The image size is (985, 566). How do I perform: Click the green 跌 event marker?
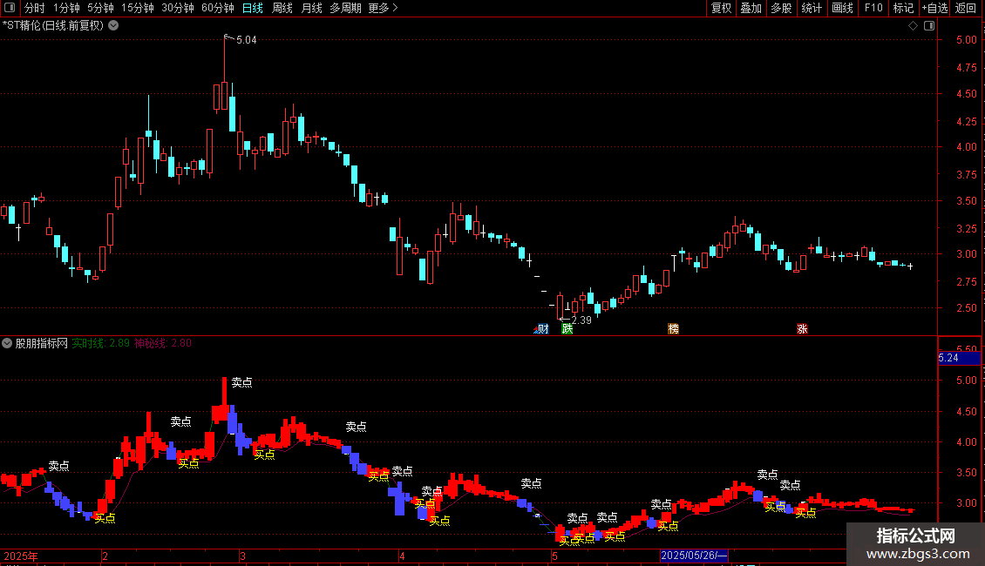(x=567, y=329)
